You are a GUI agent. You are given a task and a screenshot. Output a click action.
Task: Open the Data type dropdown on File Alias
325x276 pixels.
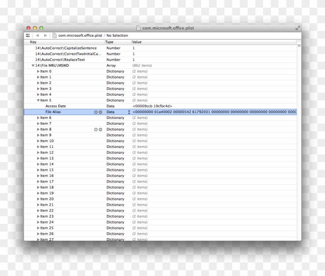(x=128, y=112)
